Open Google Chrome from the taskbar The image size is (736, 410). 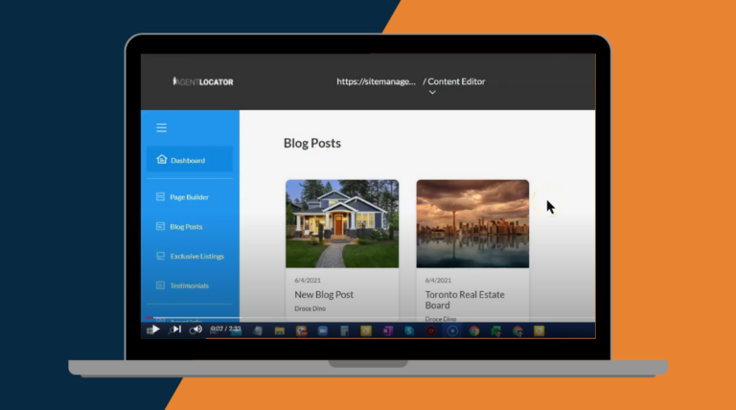(473, 330)
